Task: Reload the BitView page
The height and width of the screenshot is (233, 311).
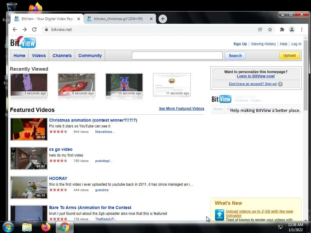Action: click(34, 29)
